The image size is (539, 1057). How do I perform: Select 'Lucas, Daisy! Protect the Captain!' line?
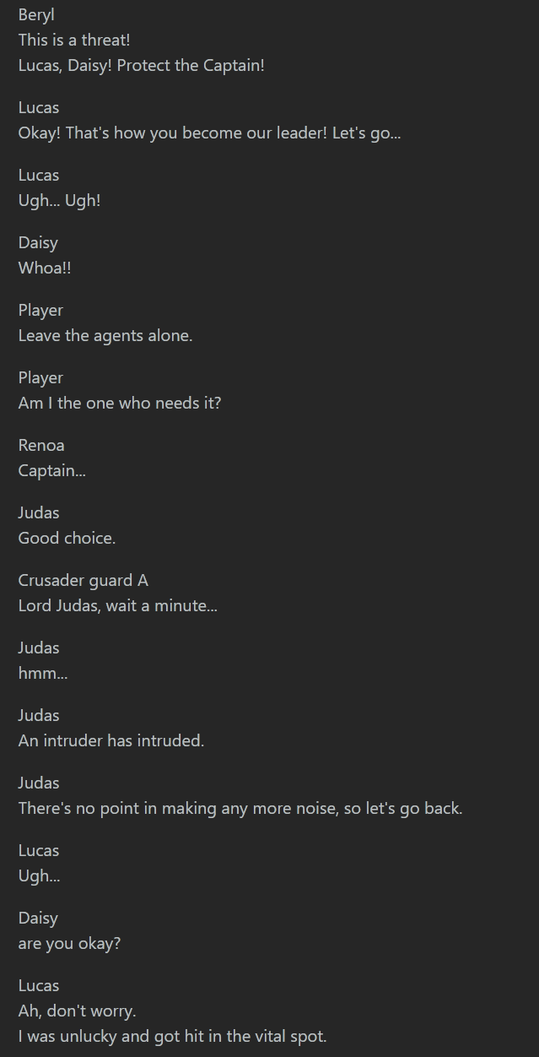142,65
